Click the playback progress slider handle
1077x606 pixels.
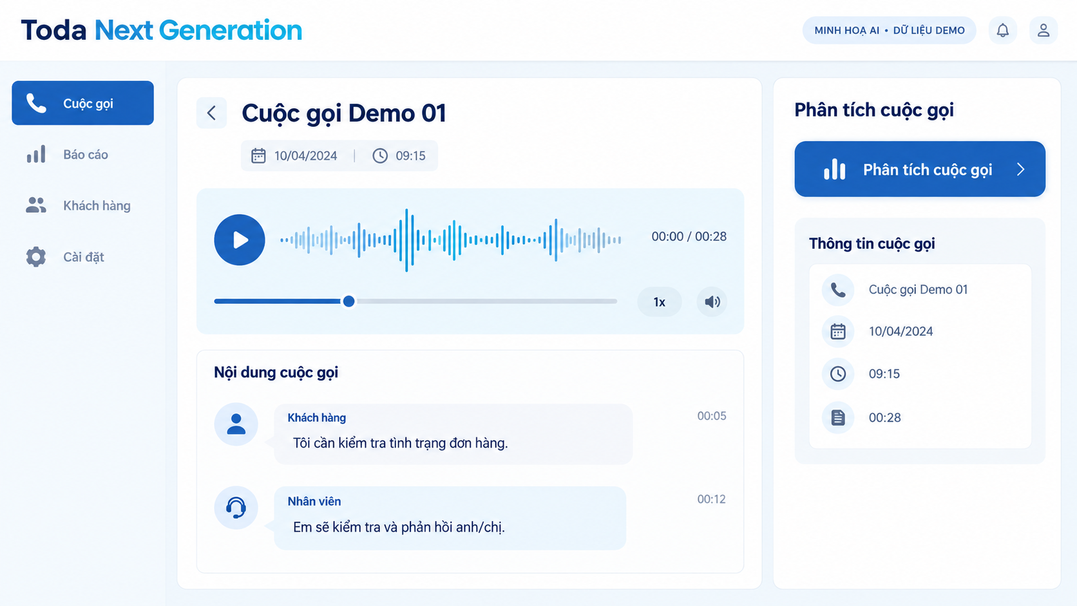click(348, 301)
